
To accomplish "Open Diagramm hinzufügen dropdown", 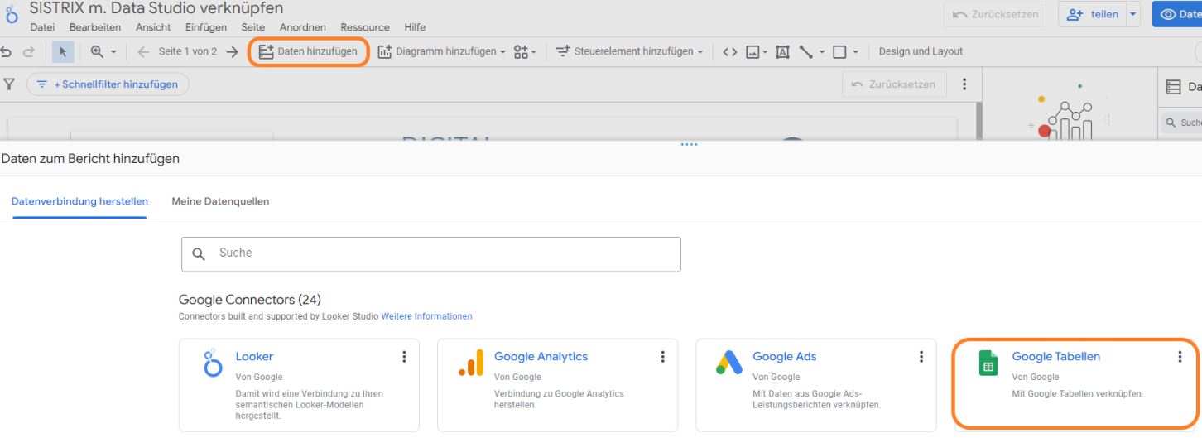I will click(x=441, y=51).
